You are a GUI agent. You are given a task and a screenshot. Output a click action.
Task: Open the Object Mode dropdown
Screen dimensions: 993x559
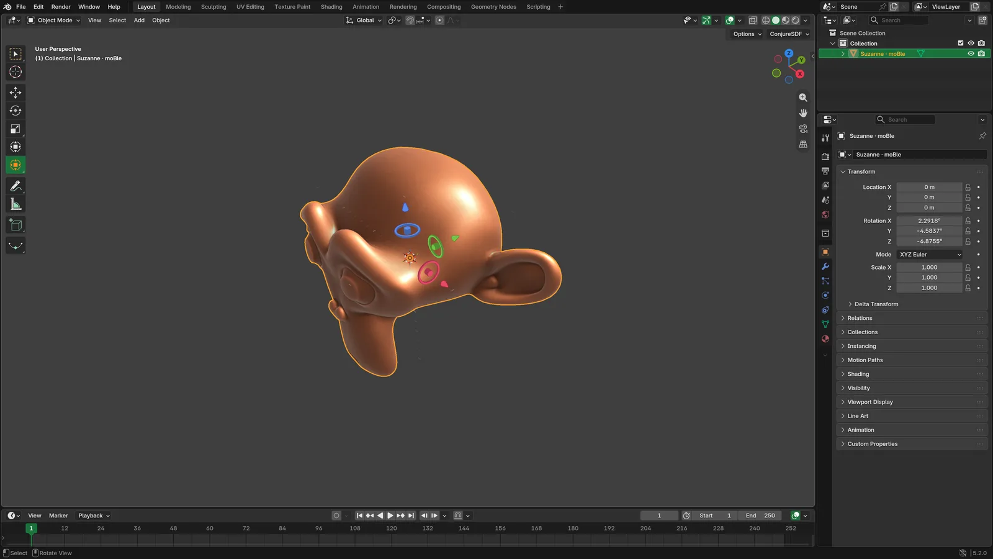click(54, 20)
